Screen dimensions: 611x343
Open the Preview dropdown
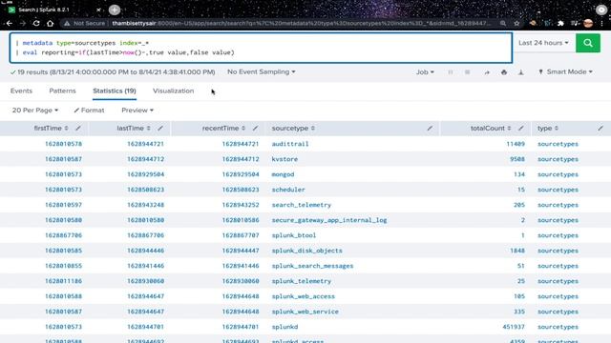coord(137,111)
